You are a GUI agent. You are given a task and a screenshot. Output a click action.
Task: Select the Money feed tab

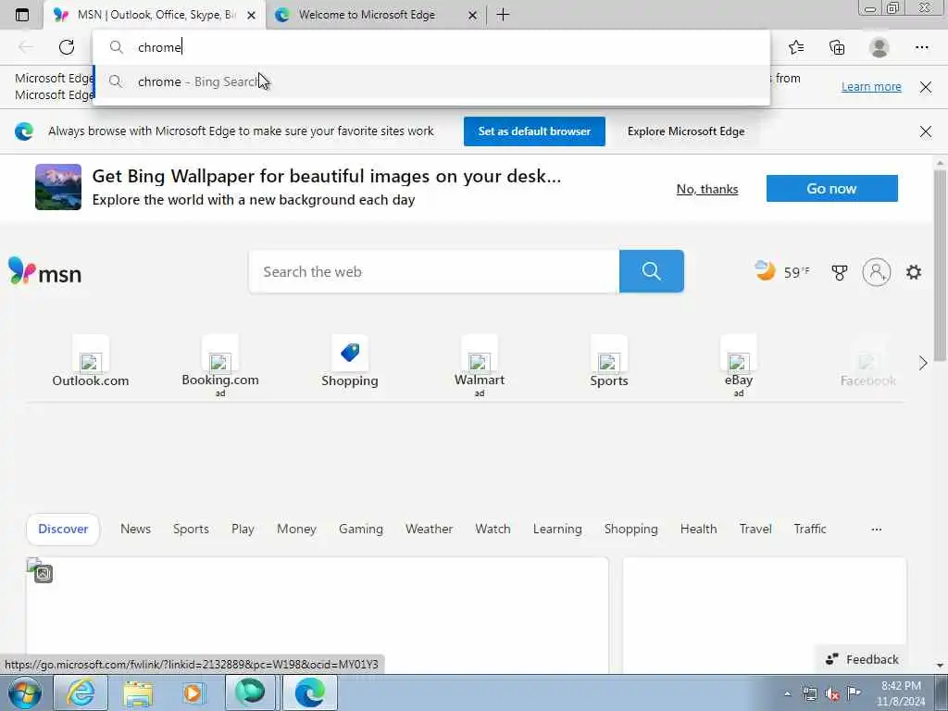296,529
